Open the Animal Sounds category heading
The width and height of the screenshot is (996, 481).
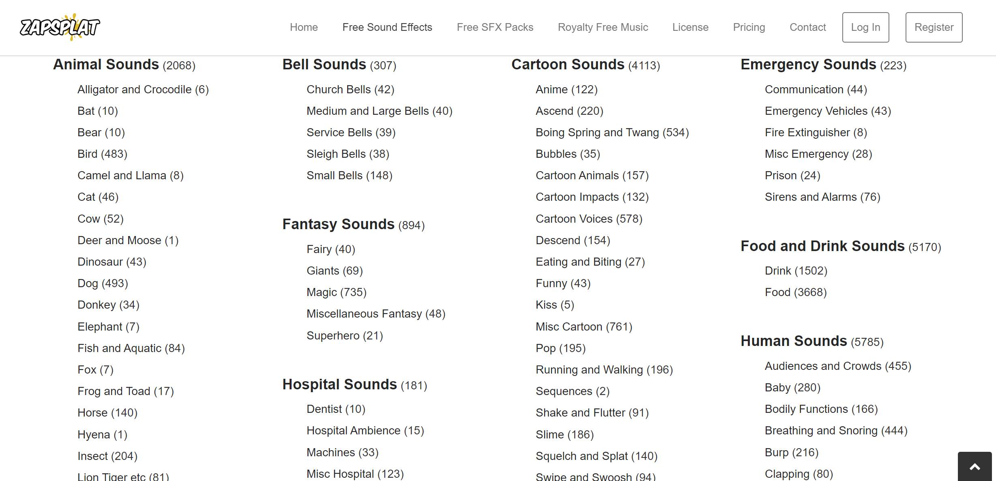point(106,64)
